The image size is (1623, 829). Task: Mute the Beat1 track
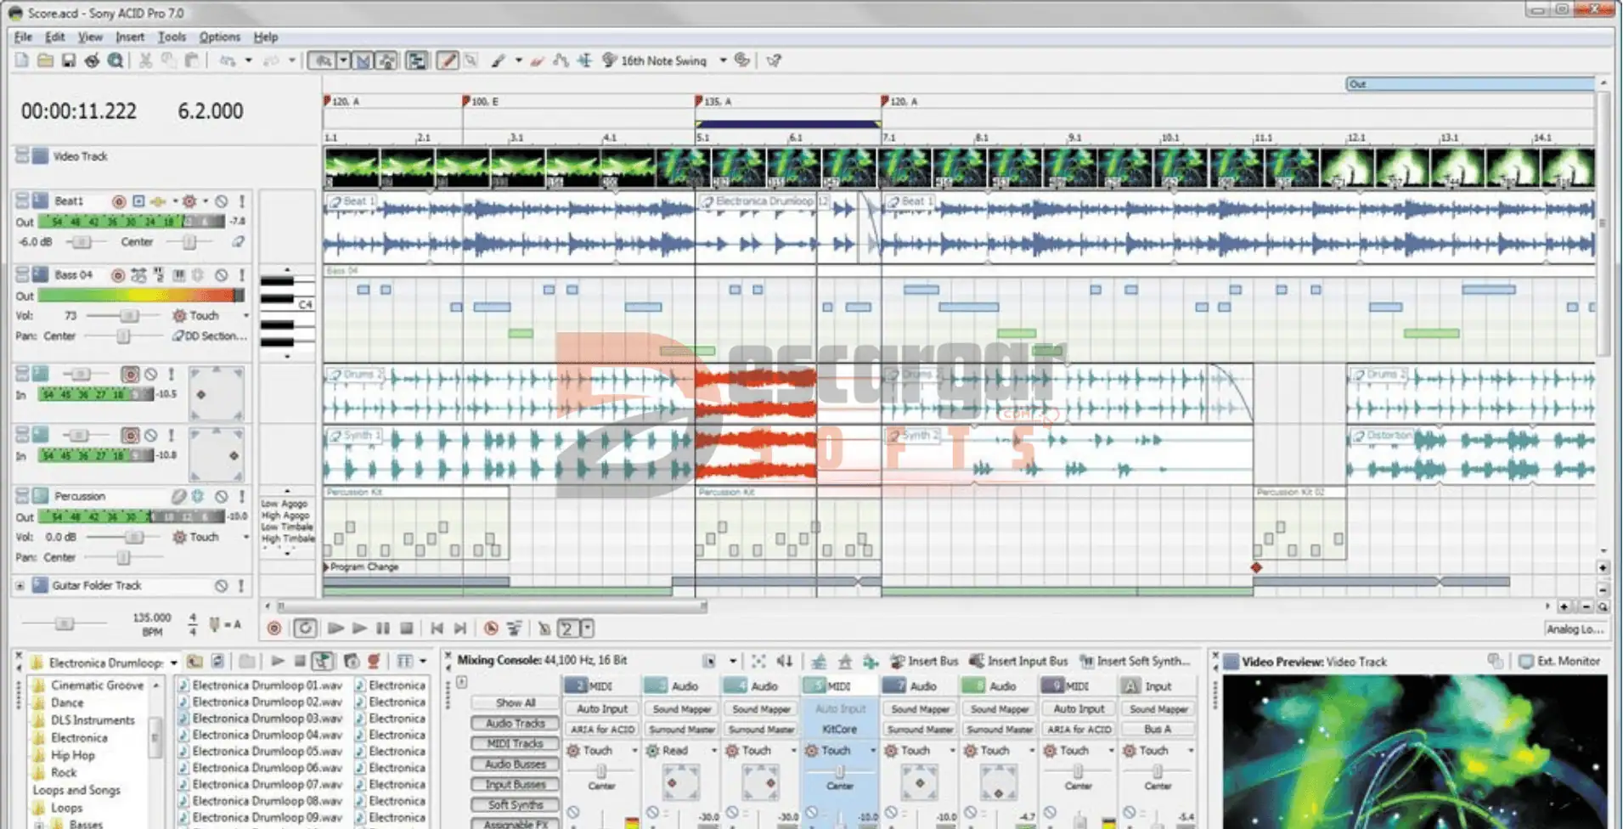pos(222,201)
